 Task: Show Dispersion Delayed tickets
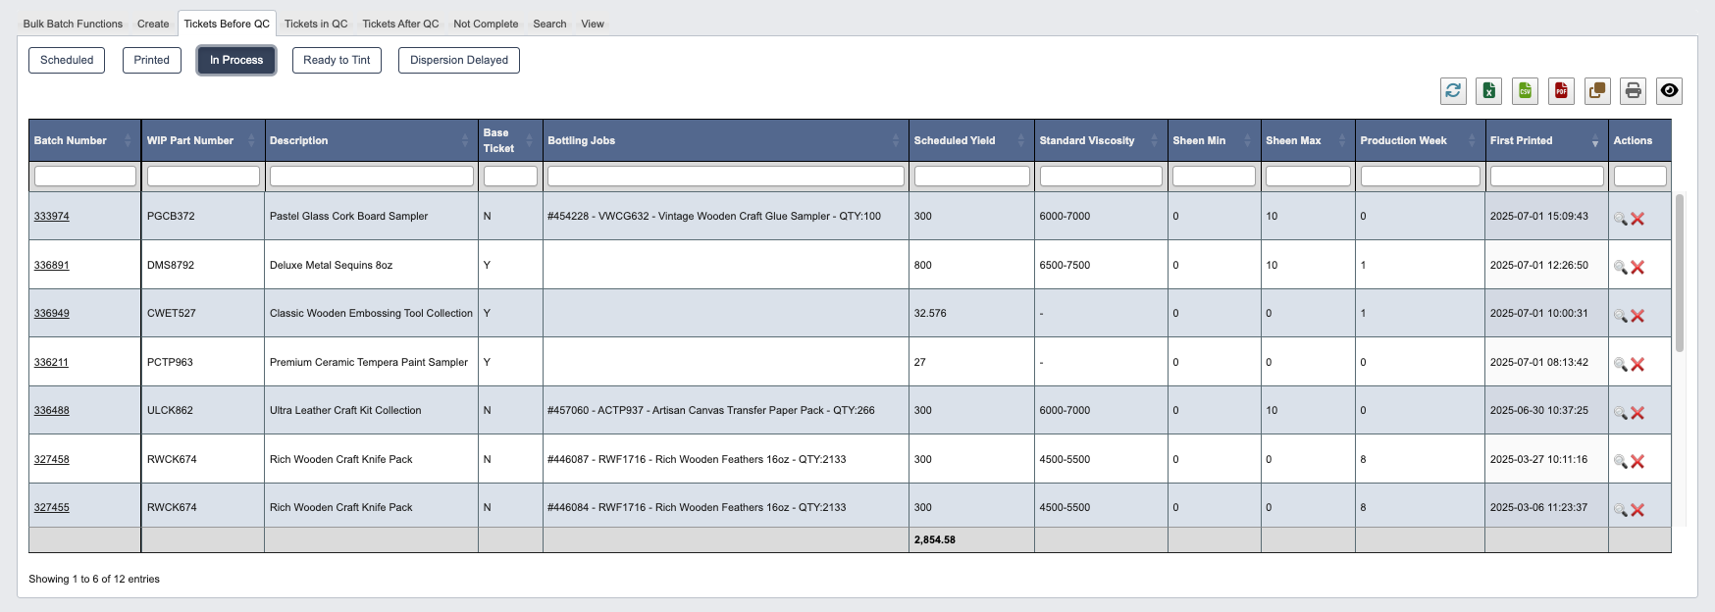click(x=459, y=60)
